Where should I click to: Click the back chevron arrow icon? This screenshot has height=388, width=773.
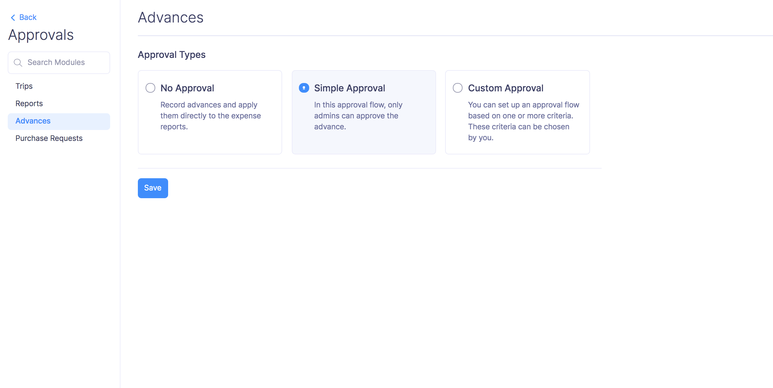click(13, 18)
